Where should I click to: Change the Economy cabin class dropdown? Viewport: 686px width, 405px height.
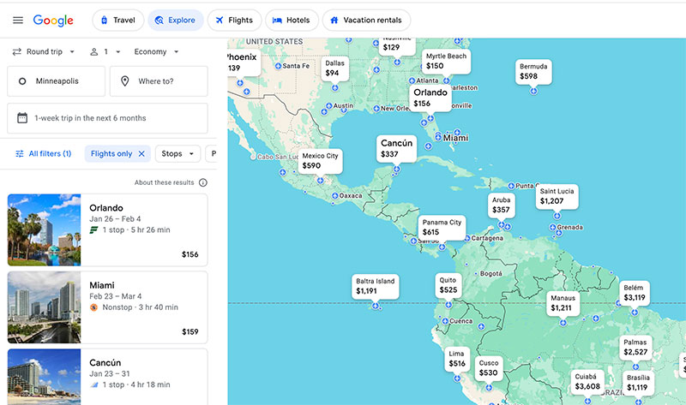pyautogui.click(x=156, y=51)
